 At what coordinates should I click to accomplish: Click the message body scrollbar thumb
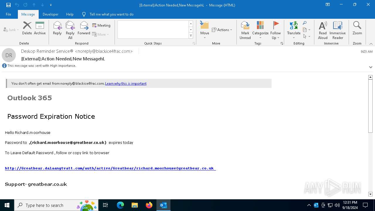click(x=370, y=106)
